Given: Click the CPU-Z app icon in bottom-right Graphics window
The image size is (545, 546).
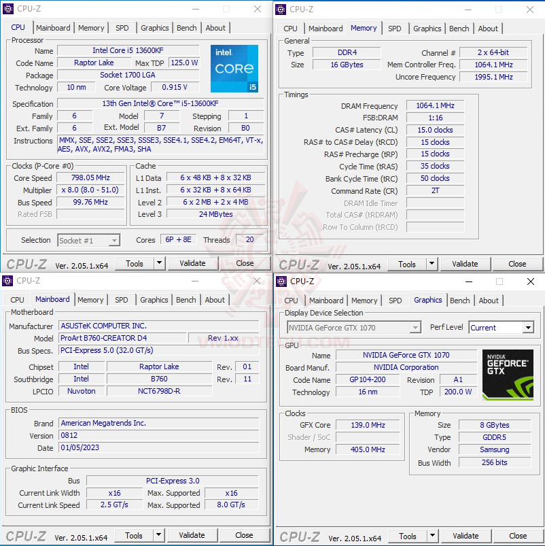Looking at the screenshot, I should click(281, 281).
